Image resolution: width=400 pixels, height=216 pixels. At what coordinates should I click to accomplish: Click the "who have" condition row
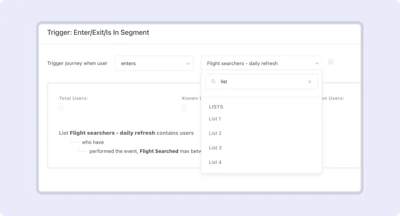pos(93,142)
